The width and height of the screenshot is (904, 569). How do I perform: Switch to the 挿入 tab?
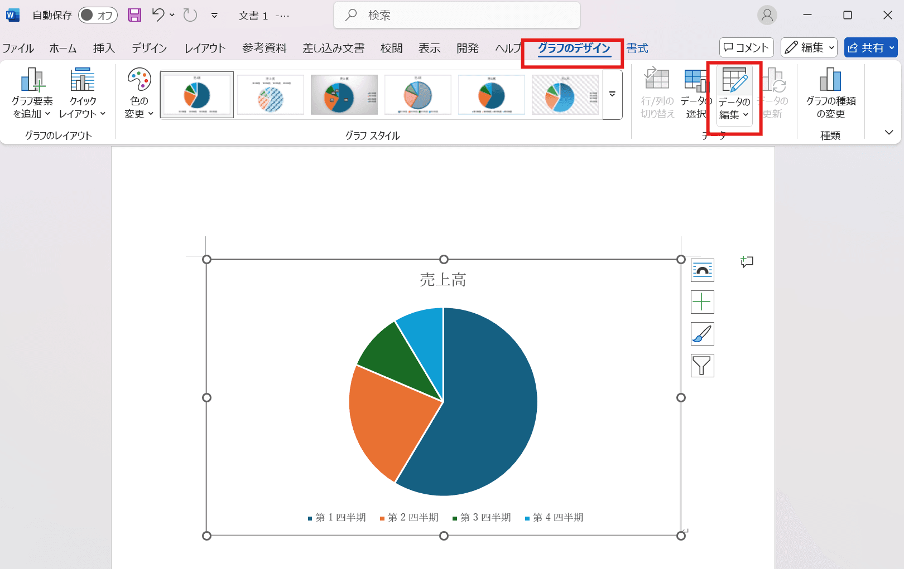coord(104,48)
